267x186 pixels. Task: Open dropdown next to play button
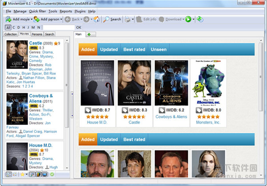click(194, 19)
